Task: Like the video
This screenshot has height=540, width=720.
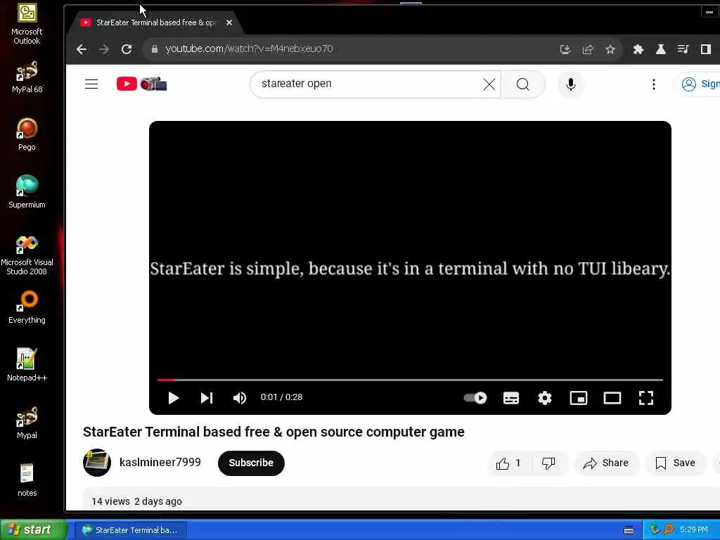Action: [x=509, y=463]
